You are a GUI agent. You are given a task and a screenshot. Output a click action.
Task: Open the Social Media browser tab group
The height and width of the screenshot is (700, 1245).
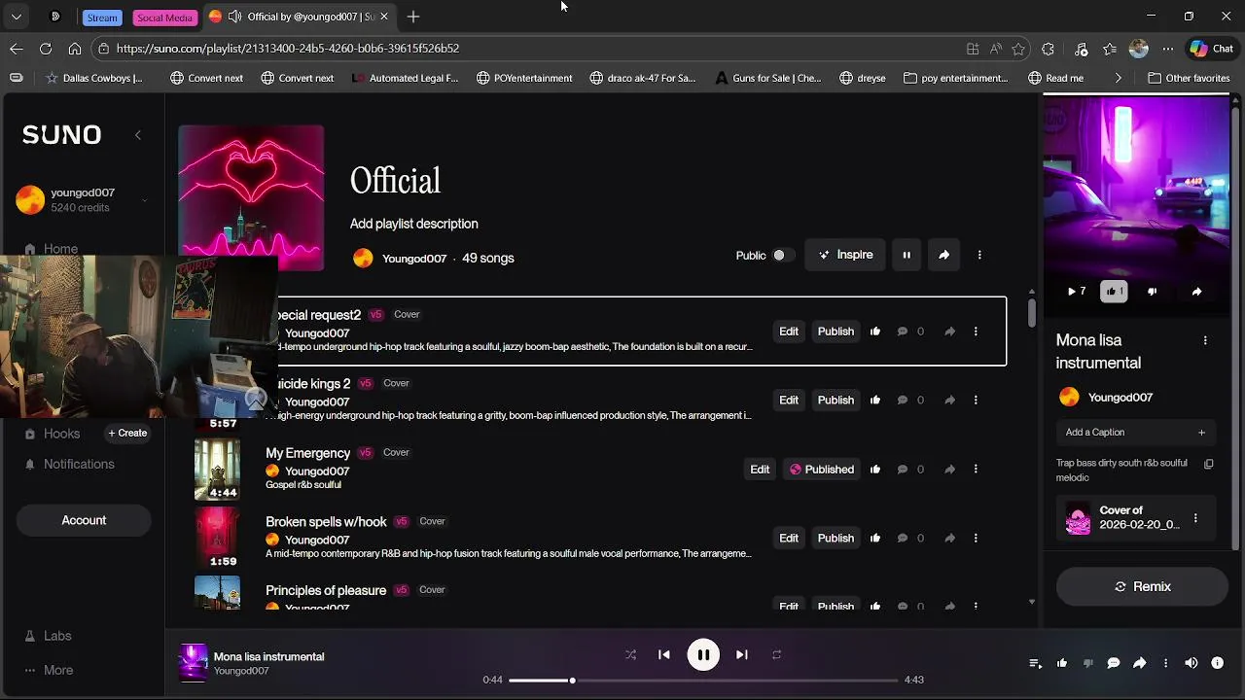(164, 17)
